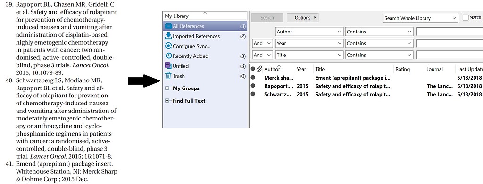Open the My Library dropdown
Screen dimensions: 483x184
[x=205, y=16]
